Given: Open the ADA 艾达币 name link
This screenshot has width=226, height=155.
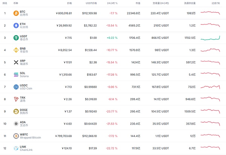Looking at the screenshot, I should [24, 124].
